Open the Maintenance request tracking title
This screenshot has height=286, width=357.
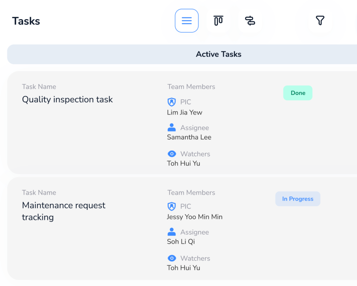point(63,211)
